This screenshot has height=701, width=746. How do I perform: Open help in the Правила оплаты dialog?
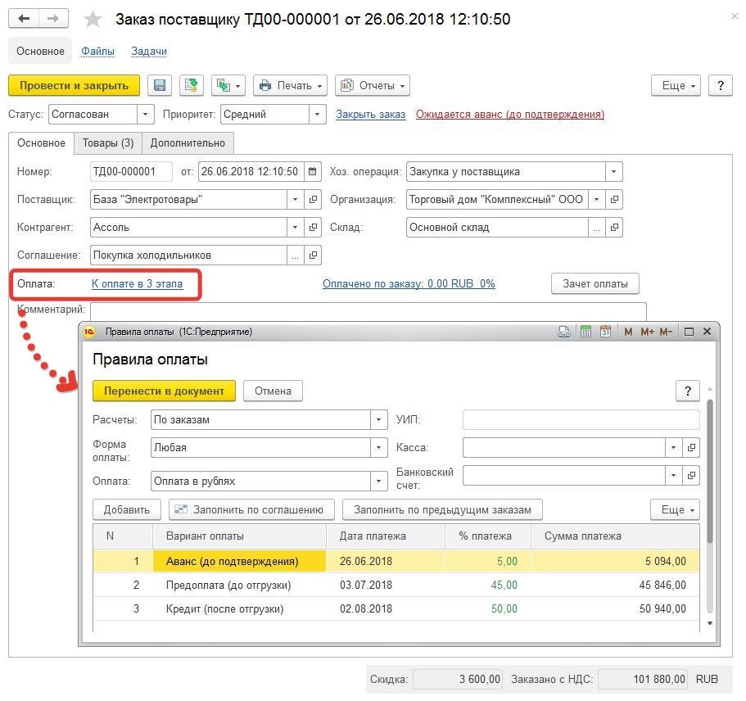(x=688, y=391)
